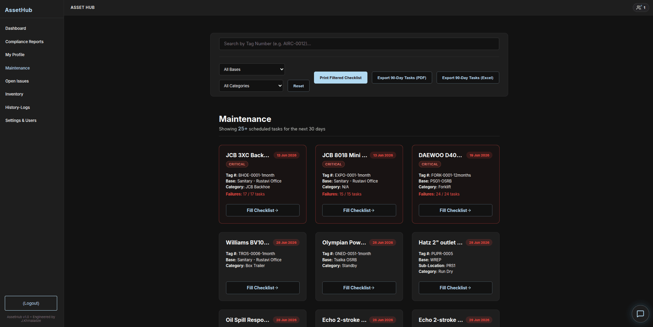
Task: Click tag PUPR-0005
Action: pos(442,254)
